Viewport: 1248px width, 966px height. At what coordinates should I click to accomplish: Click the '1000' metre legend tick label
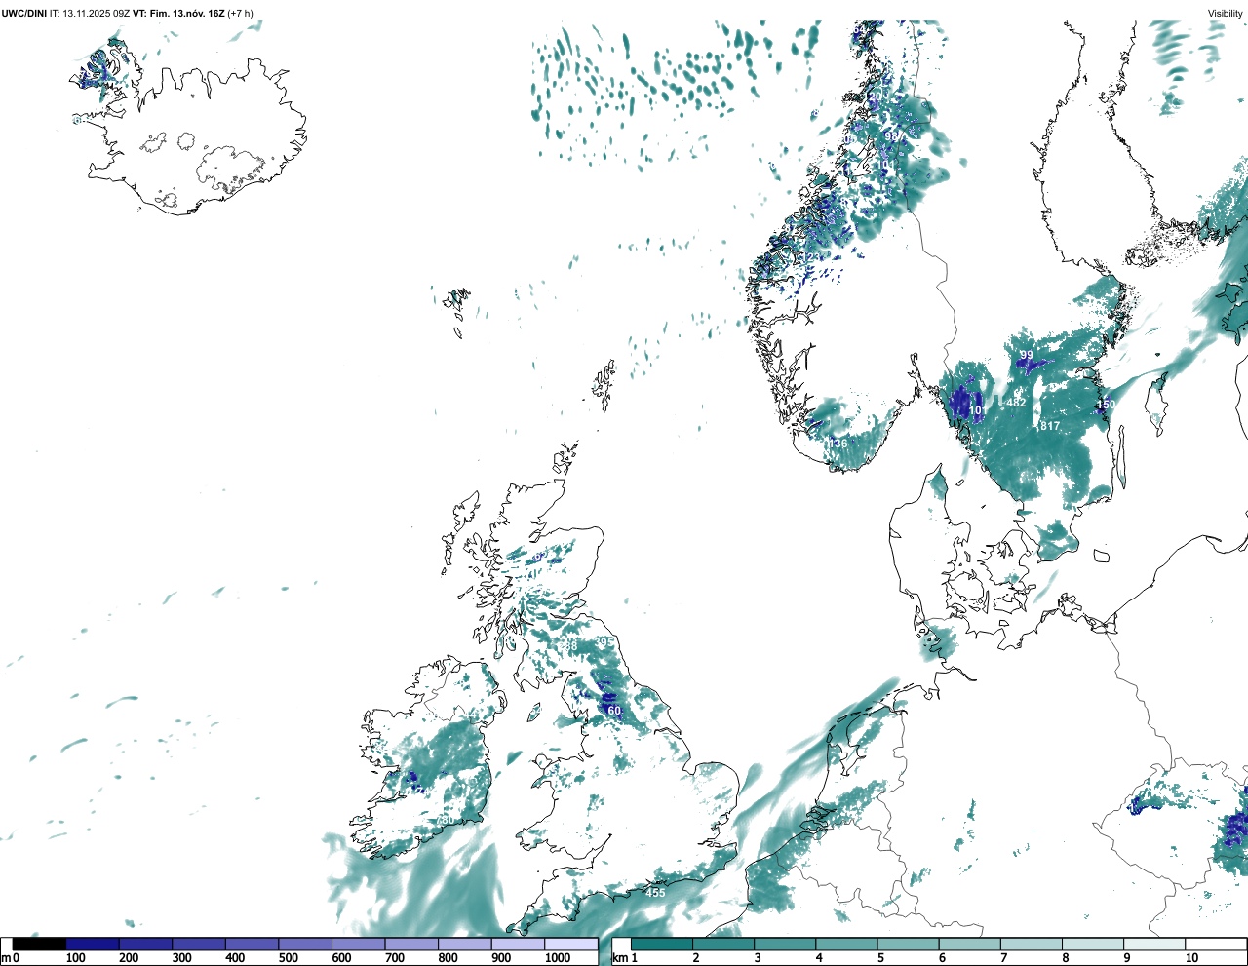tap(558, 958)
